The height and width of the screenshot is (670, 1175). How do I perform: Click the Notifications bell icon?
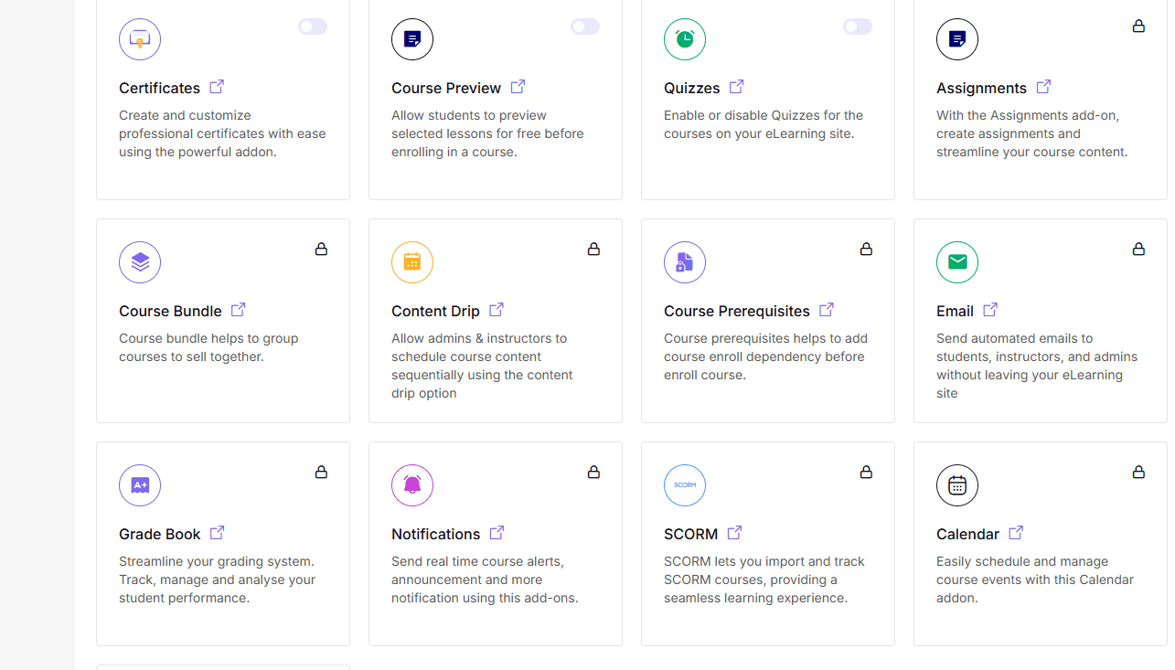(x=412, y=485)
